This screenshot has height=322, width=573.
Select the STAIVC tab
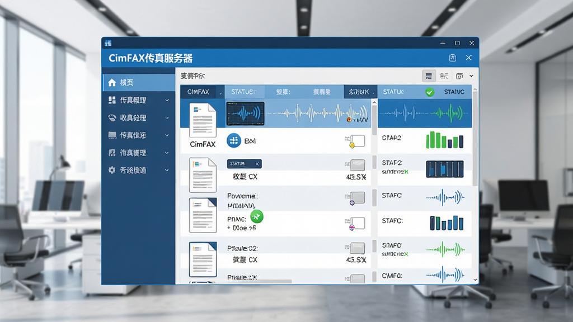(454, 92)
